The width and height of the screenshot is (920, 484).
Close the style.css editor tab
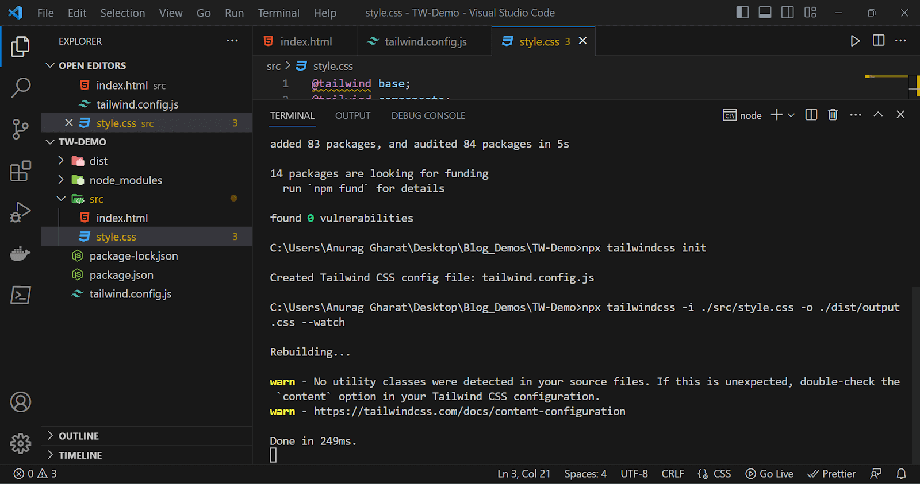pos(582,41)
